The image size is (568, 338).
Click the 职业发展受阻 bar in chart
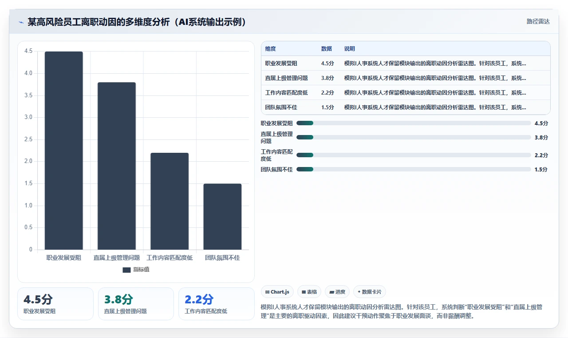(63, 151)
